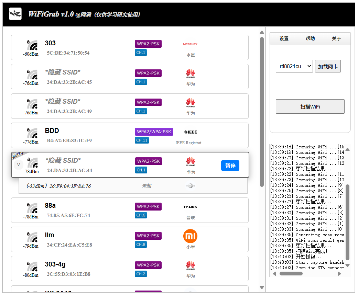Click the BDD network signal icon
The image size is (358, 295).
pos(32,133)
